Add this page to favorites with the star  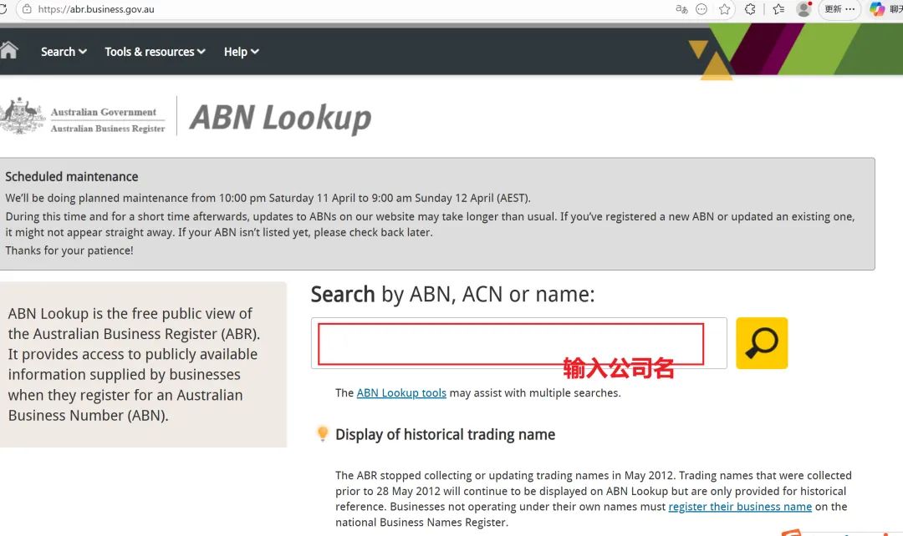724,9
